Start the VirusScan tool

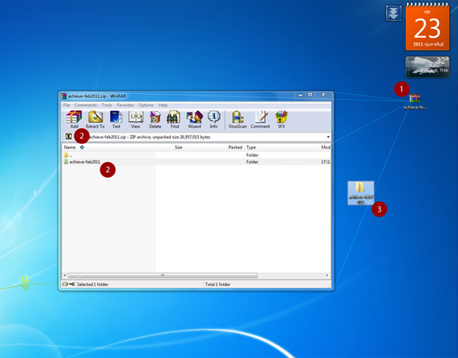pyautogui.click(x=238, y=119)
